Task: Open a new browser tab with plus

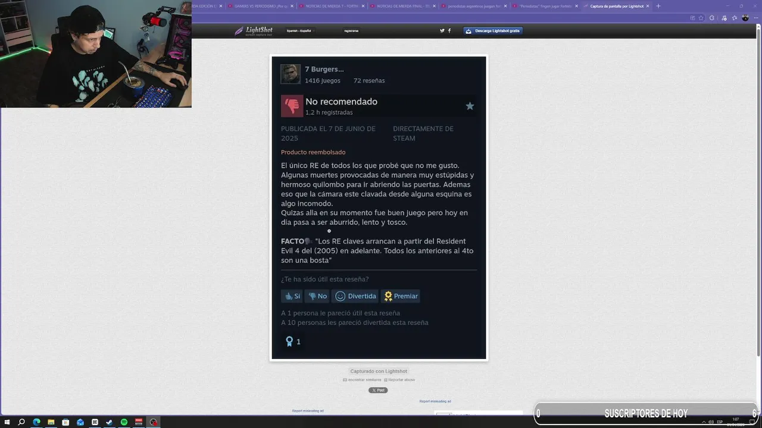Action: click(x=658, y=6)
